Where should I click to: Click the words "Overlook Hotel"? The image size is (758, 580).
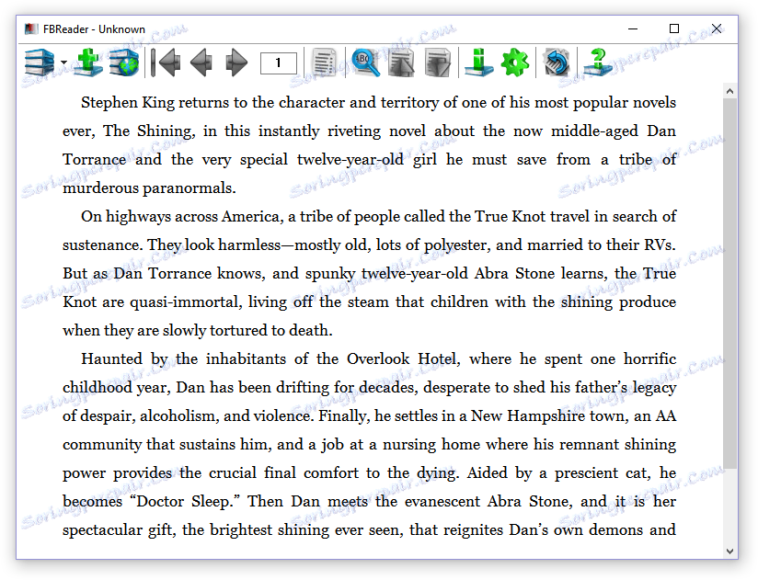coord(401,358)
